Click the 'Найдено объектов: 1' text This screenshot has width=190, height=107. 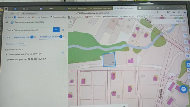click(13, 50)
